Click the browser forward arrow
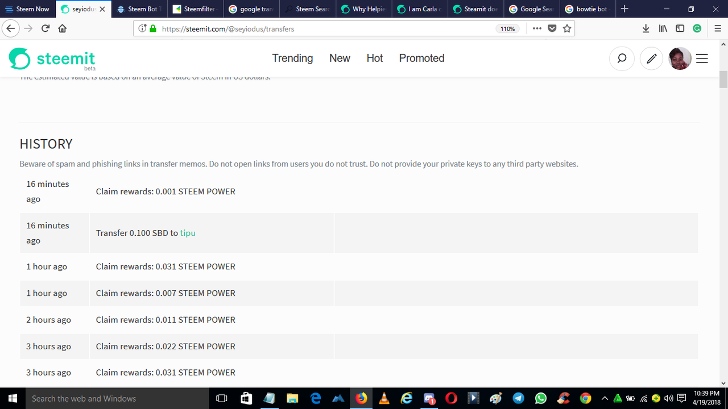The image size is (728, 409). point(28,28)
